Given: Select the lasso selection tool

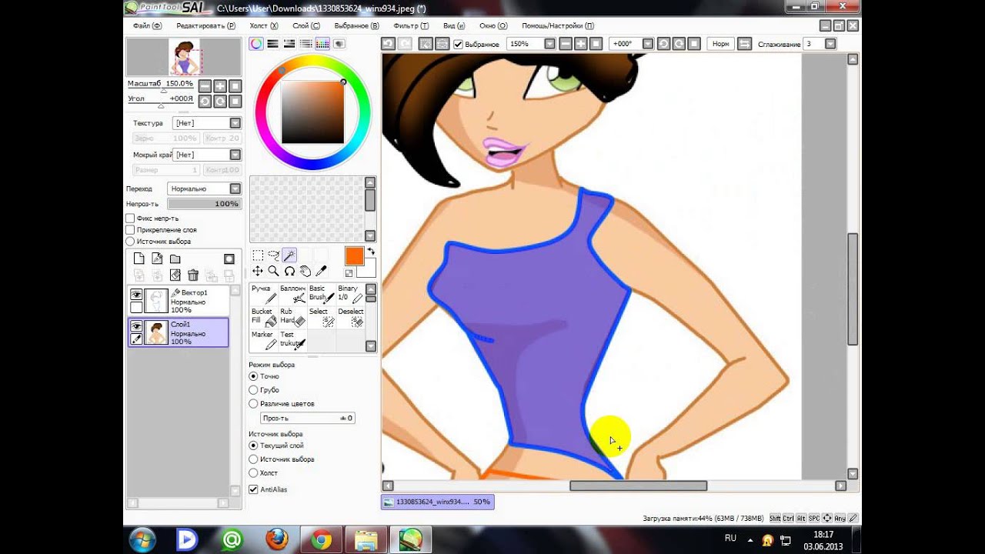Looking at the screenshot, I should pos(273,255).
